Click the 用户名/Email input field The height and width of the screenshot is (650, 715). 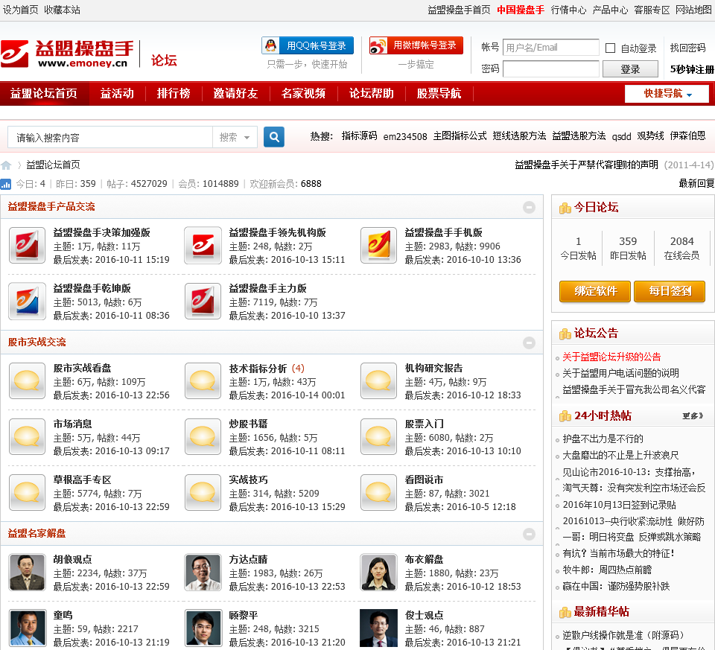coord(551,48)
